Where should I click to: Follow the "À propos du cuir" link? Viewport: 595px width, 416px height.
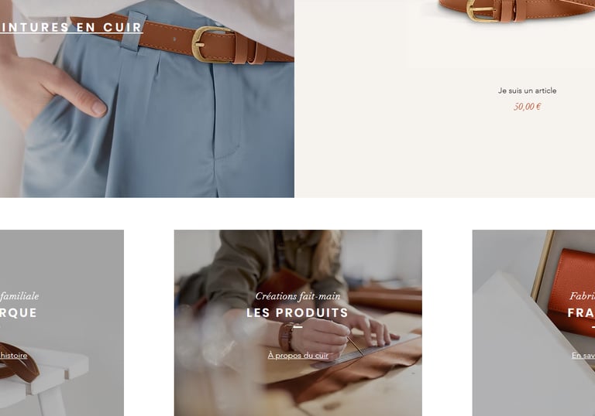point(297,356)
